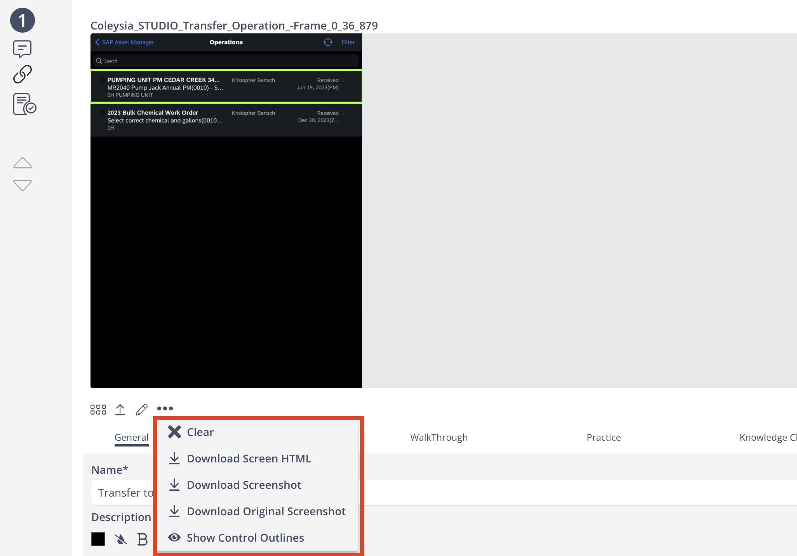Click the upload/export icon

(x=119, y=409)
